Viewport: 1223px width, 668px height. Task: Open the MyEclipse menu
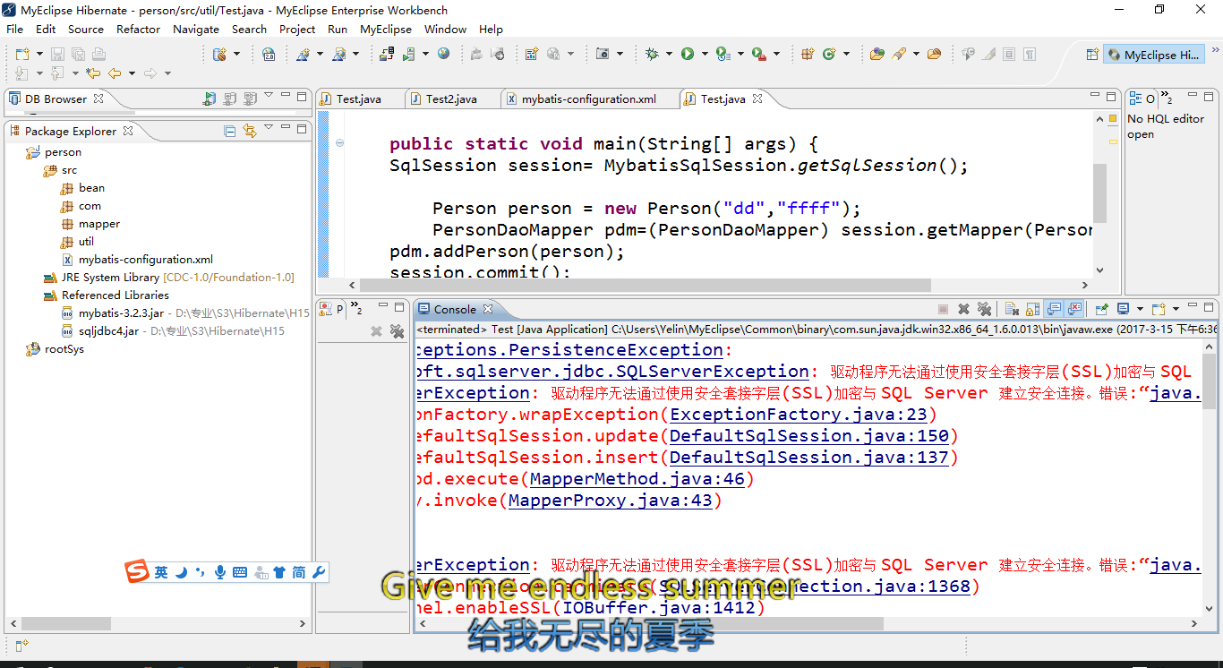point(386,29)
